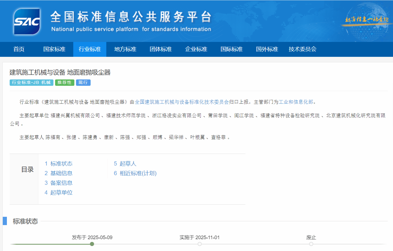Viewport: 393px width, 251px height.
Task: Open 5 起草人 contents entry
Action: 125,164
